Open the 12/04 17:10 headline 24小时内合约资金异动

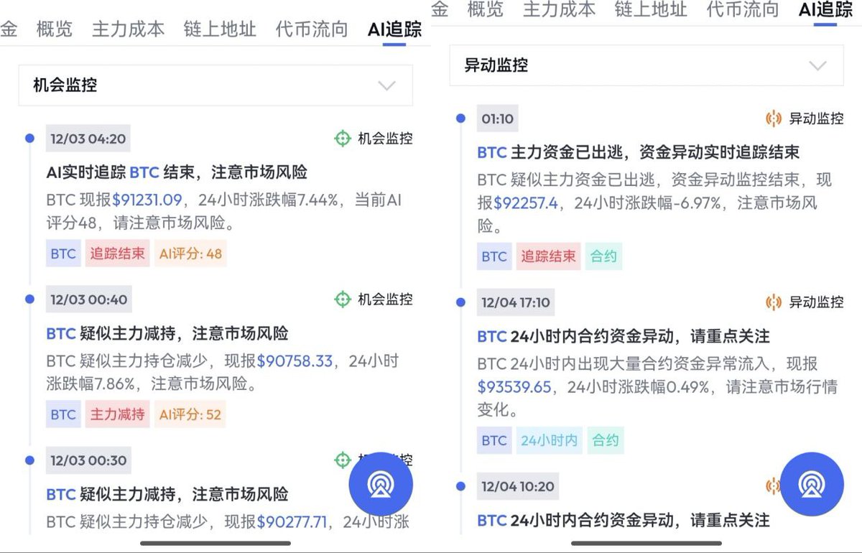[624, 336]
